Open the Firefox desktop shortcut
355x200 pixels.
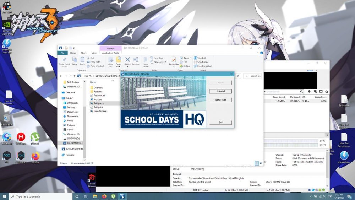click(35, 157)
